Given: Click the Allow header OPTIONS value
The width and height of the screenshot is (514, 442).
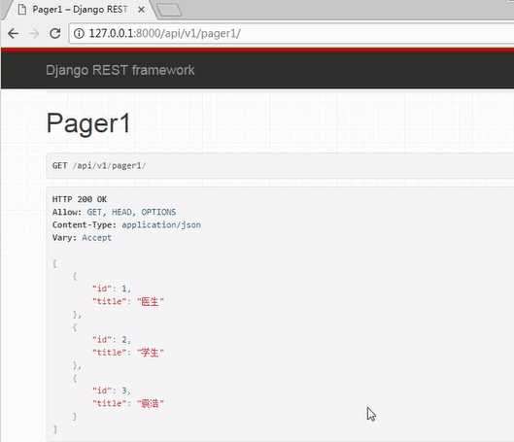Looking at the screenshot, I should click(x=158, y=212).
